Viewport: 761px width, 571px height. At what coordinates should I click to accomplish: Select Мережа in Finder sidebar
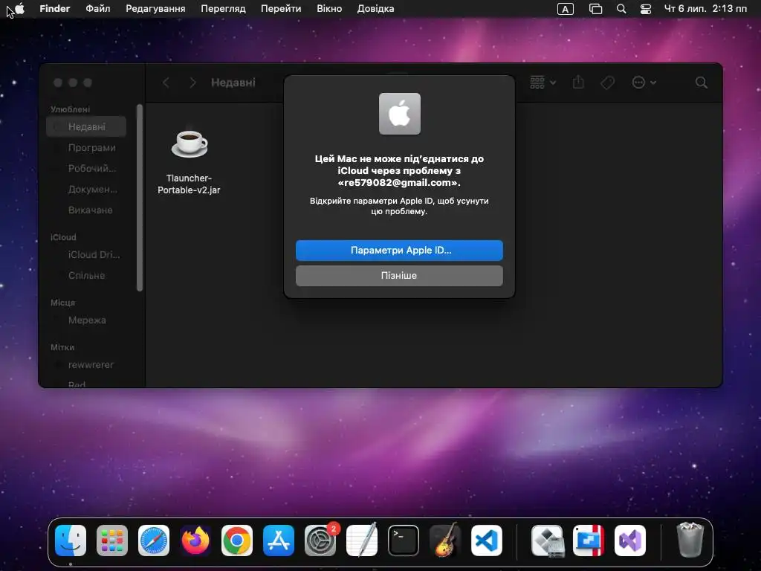click(86, 320)
